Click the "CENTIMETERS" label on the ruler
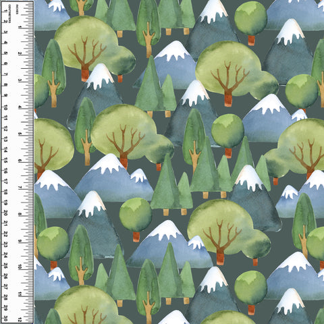324x324 pixels. [x=9, y=13]
